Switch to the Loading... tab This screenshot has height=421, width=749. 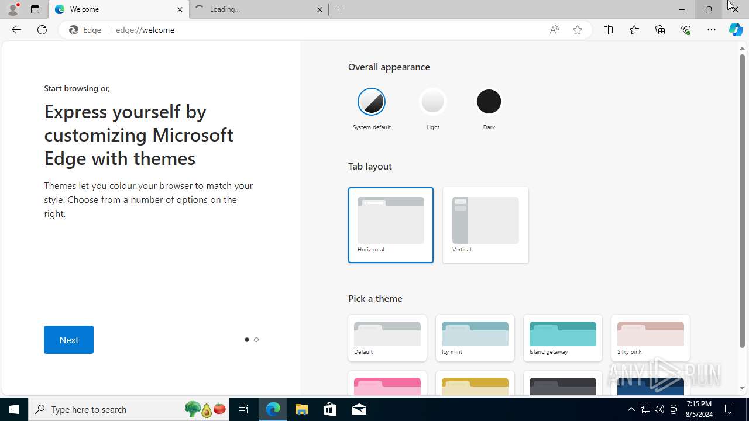coord(260,9)
